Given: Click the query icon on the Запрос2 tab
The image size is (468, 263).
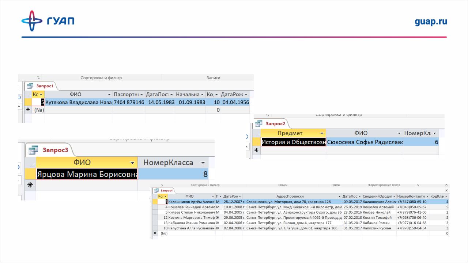Looking at the screenshot, I should pyautogui.click(x=259, y=123).
